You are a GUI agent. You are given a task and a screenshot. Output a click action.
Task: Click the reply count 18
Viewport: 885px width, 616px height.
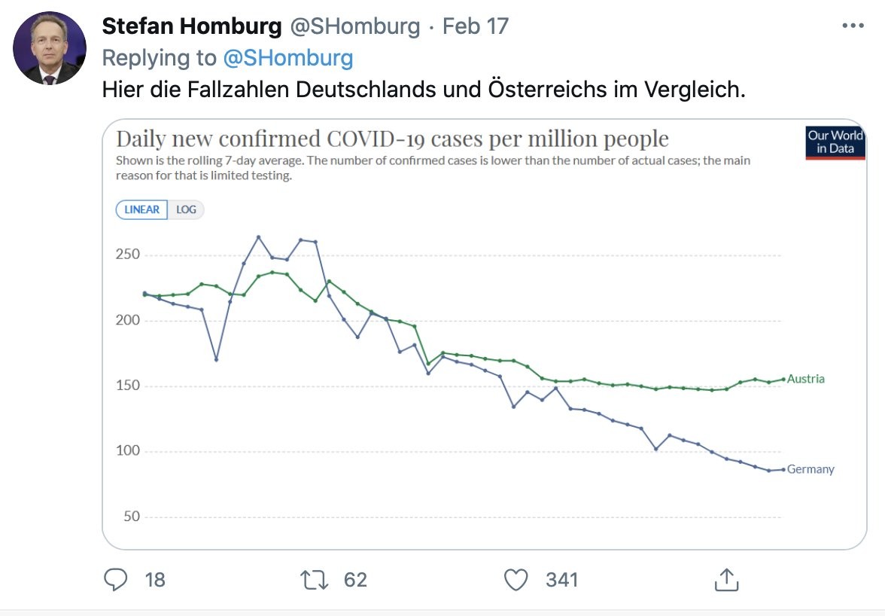[154, 579]
